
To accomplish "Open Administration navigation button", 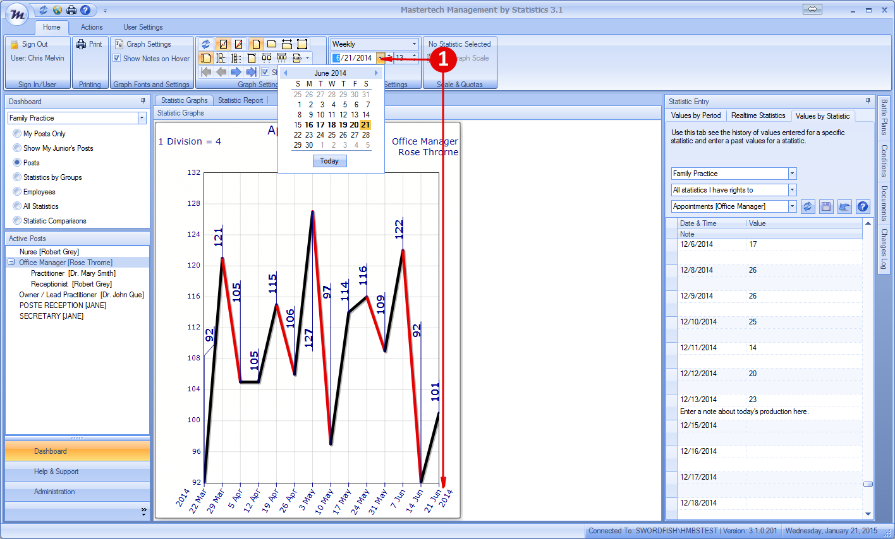I will click(x=77, y=492).
